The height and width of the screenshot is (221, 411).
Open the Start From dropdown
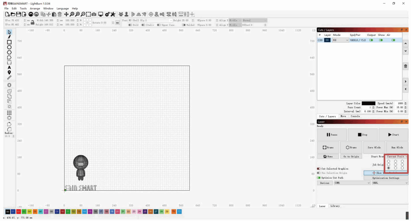397,156
